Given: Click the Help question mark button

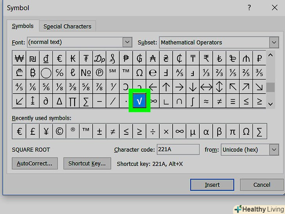Looking at the screenshot, I should pyautogui.click(x=249, y=8).
